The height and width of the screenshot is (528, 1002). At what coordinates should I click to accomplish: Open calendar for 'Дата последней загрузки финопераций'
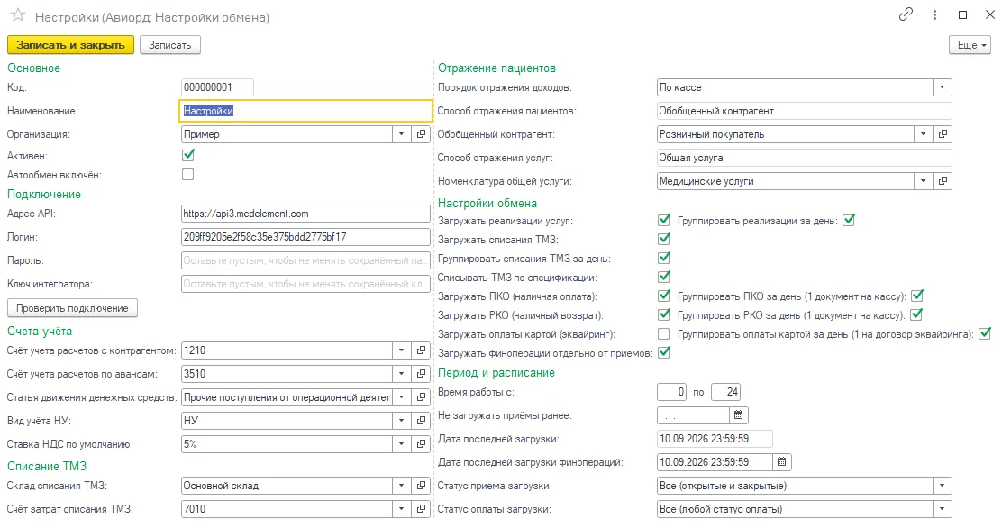tap(781, 462)
